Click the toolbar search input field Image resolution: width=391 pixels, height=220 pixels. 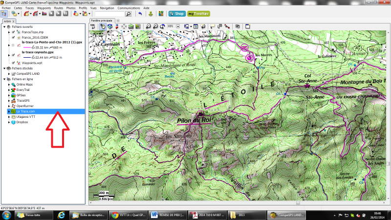[109, 14]
